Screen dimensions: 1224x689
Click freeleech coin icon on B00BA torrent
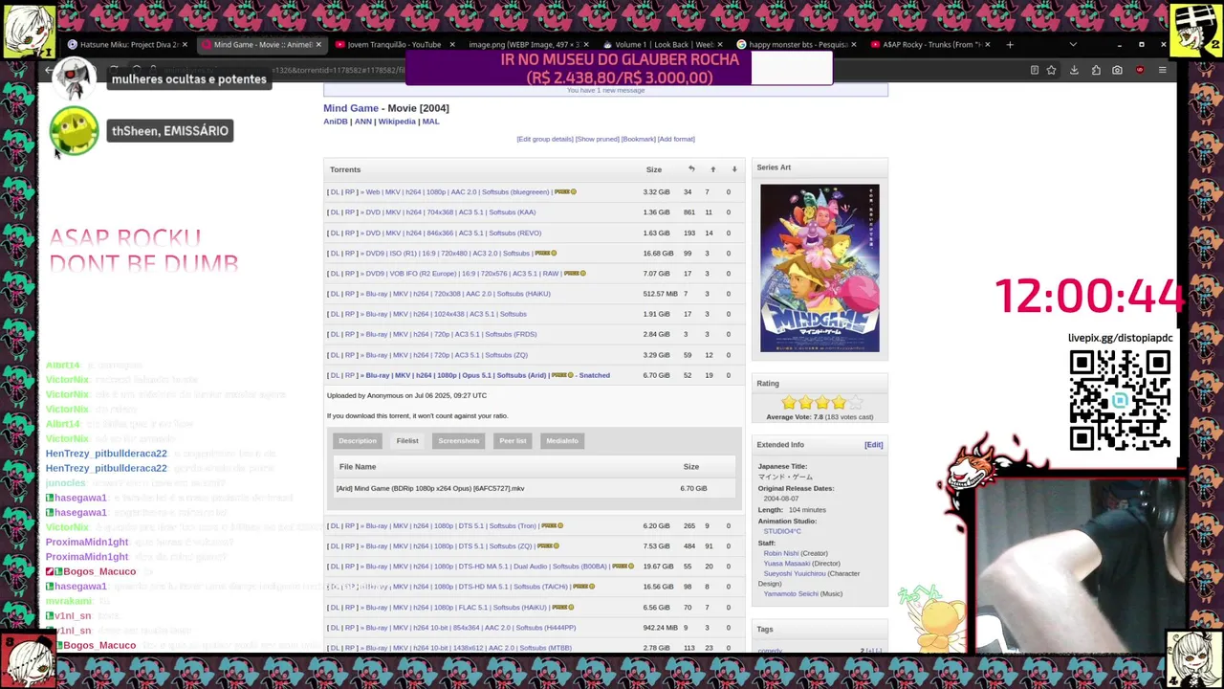pos(623,567)
